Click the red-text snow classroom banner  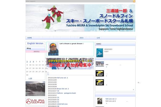[x=70, y=64]
